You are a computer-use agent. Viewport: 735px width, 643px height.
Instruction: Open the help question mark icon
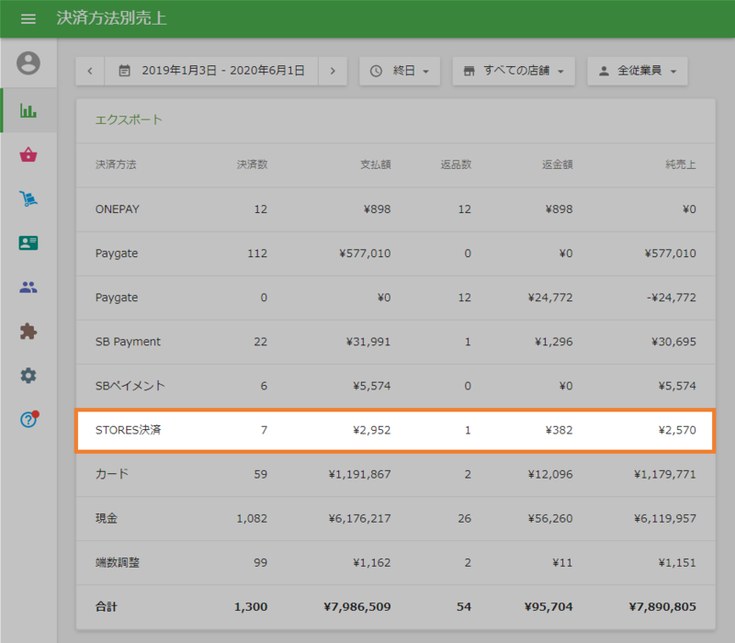(x=28, y=420)
